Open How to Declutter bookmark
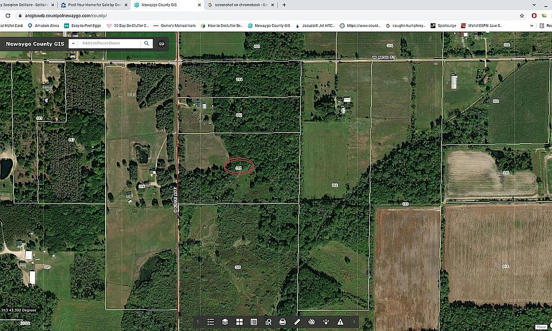The height and width of the screenshot is (331, 552). [x=222, y=26]
